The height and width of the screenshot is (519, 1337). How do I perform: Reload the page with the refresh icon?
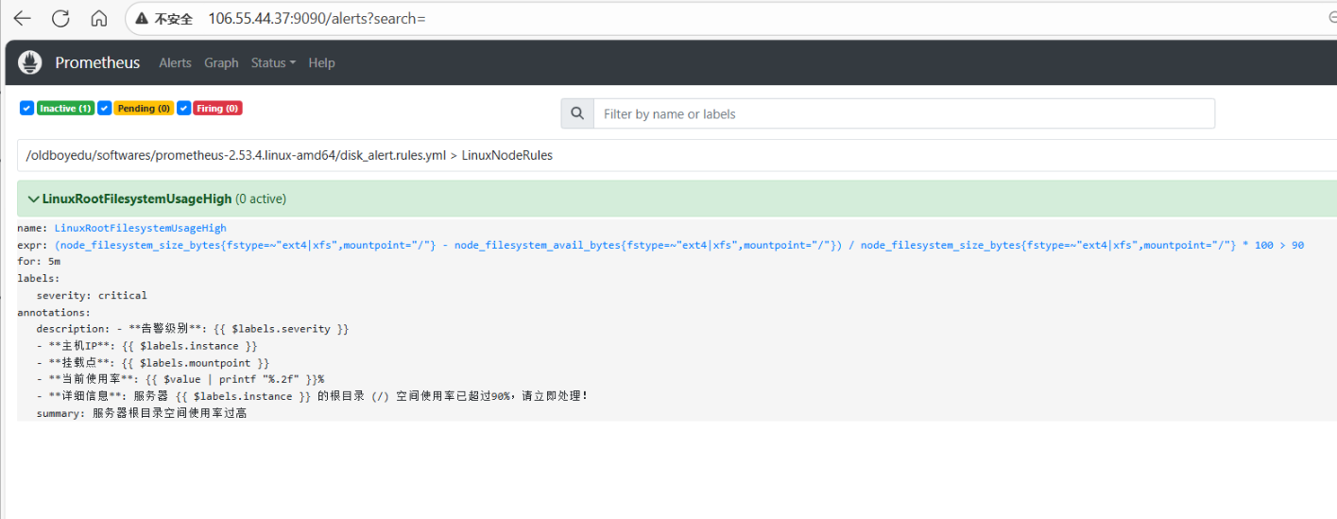coord(60,19)
